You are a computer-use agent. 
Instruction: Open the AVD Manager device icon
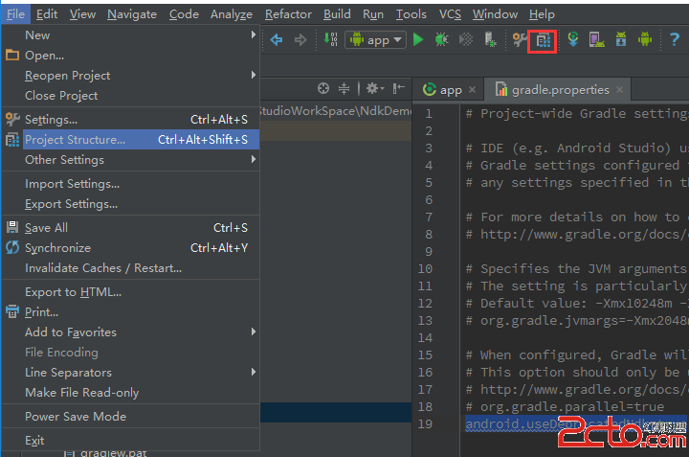[x=596, y=39]
